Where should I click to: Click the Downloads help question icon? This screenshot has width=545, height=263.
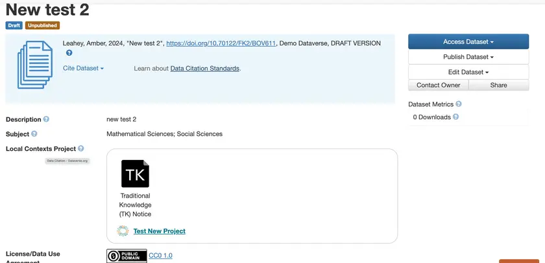[x=455, y=117]
